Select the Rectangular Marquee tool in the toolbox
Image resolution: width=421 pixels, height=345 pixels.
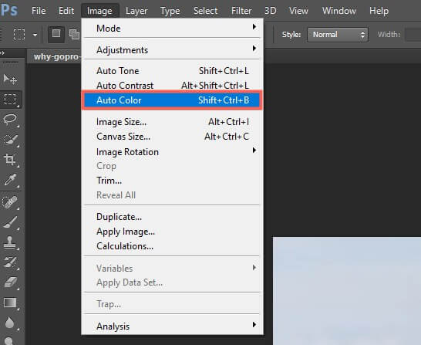point(10,99)
